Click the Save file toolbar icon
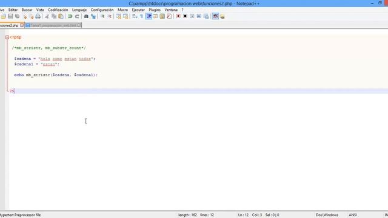The height and width of the screenshot is (218, 388). coord(10,16)
